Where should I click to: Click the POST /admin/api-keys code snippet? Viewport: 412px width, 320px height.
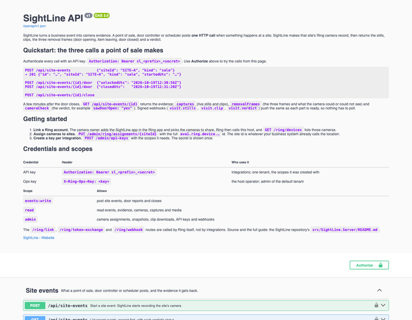(x=106, y=138)
